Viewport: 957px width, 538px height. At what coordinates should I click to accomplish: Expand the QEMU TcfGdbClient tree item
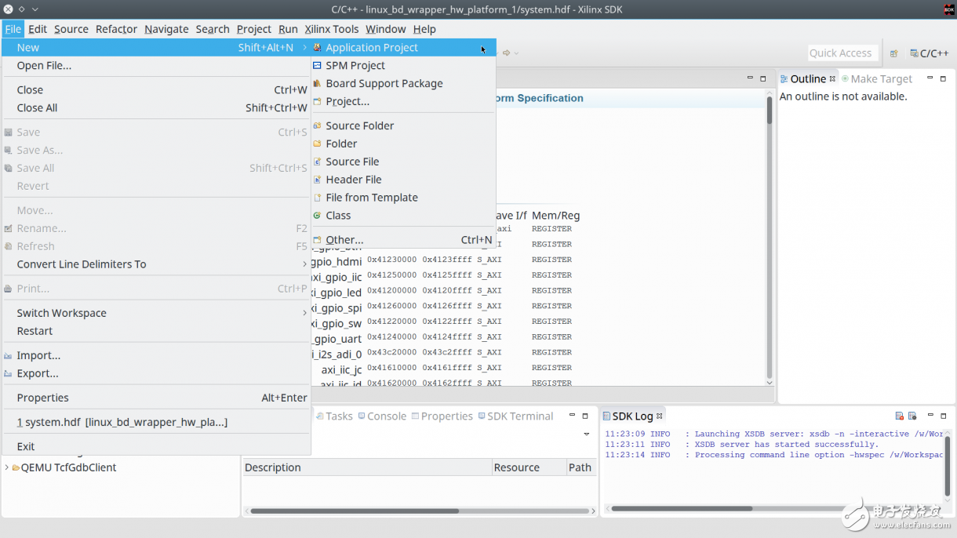[7, 467]
